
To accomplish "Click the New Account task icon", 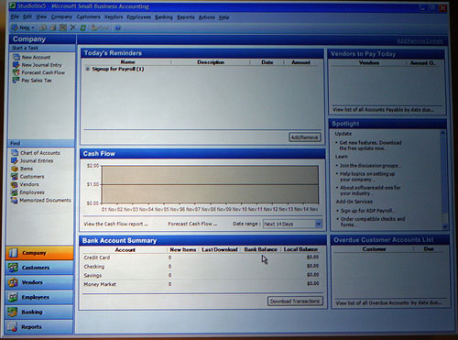I will (x=16, y=57).
